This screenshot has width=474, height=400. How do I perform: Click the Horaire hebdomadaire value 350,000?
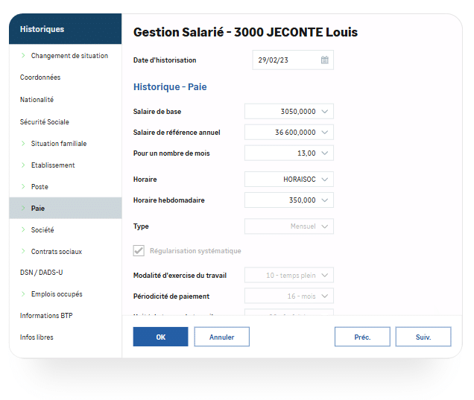tap(303, 200)
